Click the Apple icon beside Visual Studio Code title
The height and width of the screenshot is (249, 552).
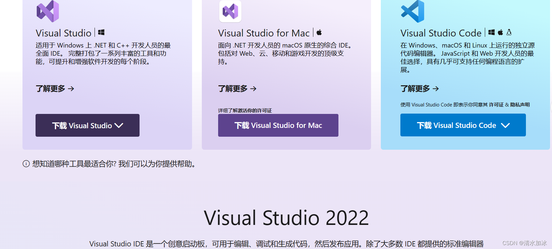point(500,32)
